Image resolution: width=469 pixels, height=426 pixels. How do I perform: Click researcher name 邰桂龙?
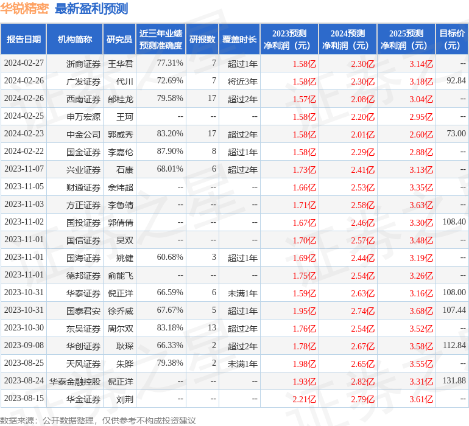(121, 99)
